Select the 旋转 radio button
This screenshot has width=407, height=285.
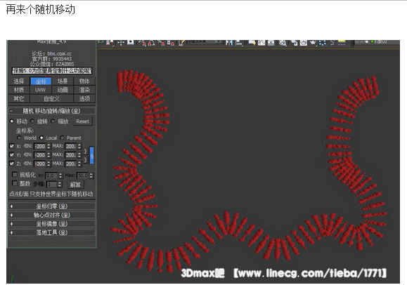[32, 121]
